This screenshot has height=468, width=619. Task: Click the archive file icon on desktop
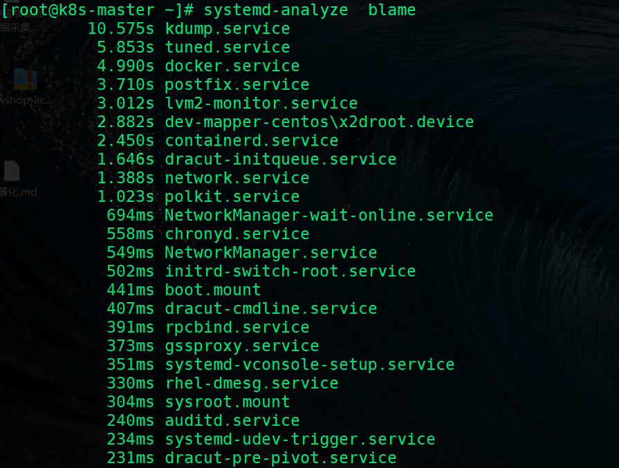click(25, 79)
